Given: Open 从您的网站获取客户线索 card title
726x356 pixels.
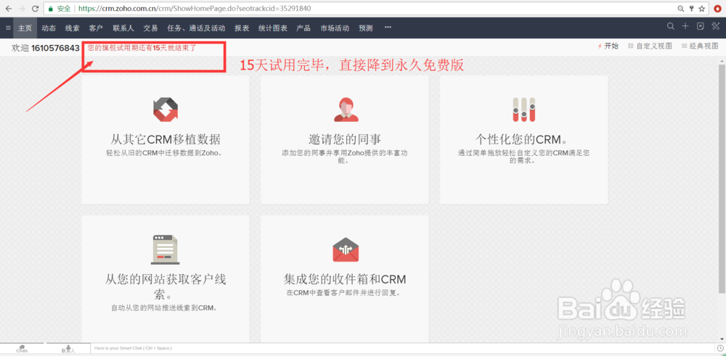Looking at the screenshot, I should 166,286.
